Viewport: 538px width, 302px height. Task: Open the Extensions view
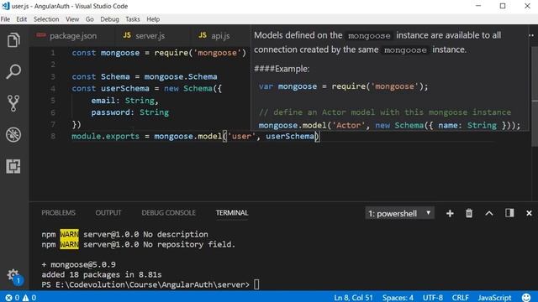point(13,166)
